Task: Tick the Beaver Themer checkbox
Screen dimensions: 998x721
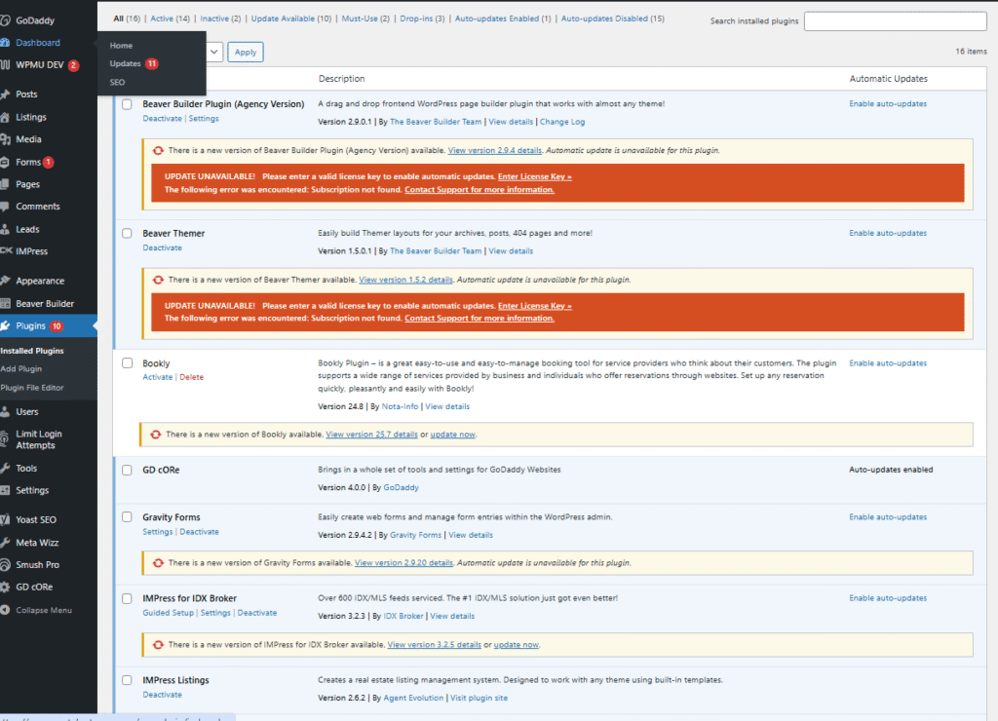Action: [128, 234]
